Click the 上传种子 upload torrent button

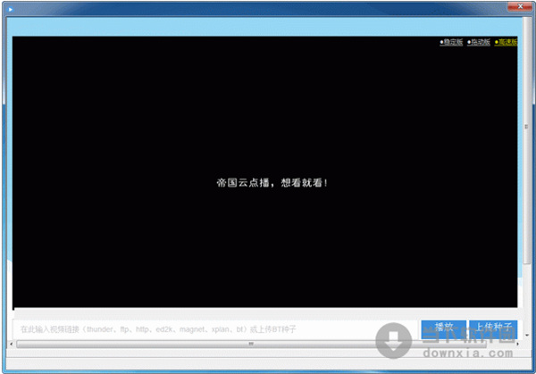click(492, 328)
